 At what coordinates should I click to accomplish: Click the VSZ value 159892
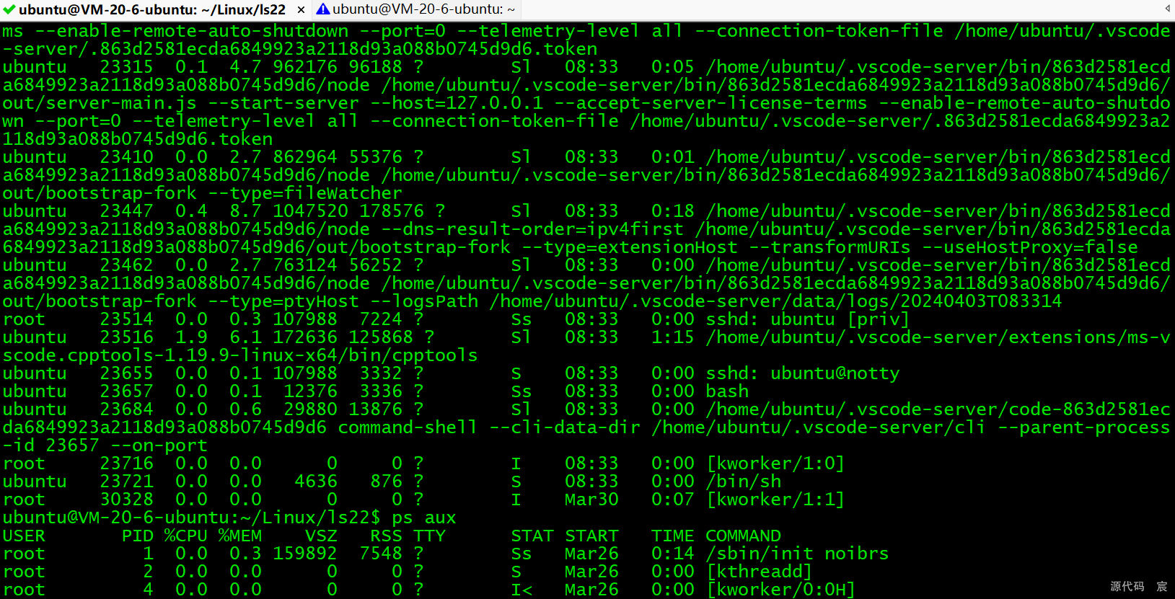(x=305, y=554)
